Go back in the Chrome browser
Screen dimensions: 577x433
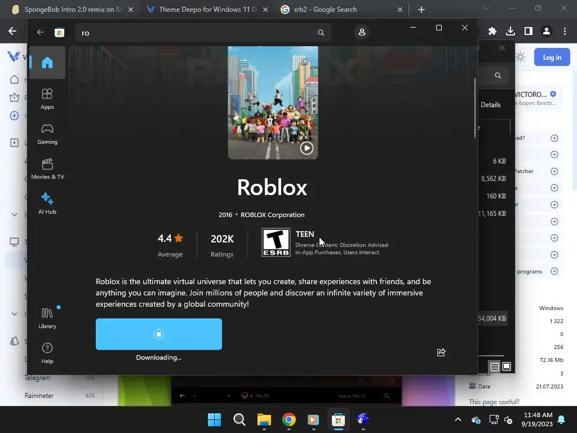12,32
